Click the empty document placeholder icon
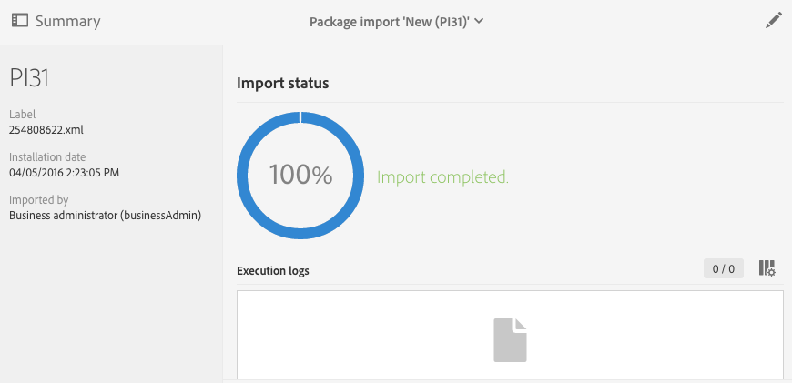792x383 pixels. (510, 340)
